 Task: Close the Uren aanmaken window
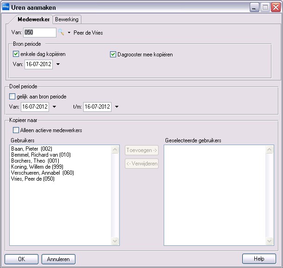coord(276,7)
